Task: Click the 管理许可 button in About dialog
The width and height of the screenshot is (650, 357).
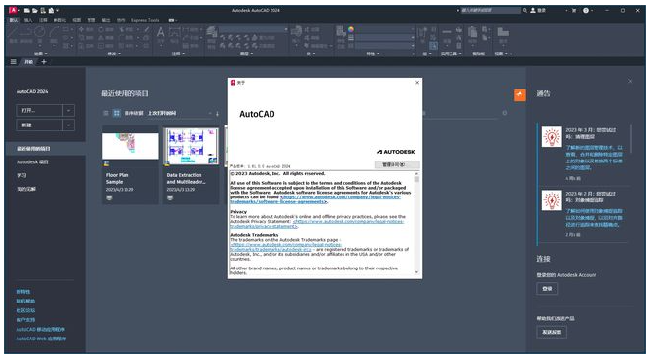Action: tap(397, 165)
